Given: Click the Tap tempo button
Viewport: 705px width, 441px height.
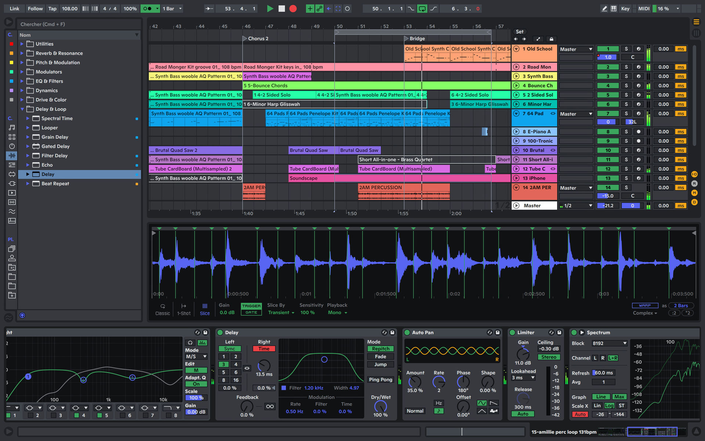Looking at the screenshot, I should tap(53, 8).
